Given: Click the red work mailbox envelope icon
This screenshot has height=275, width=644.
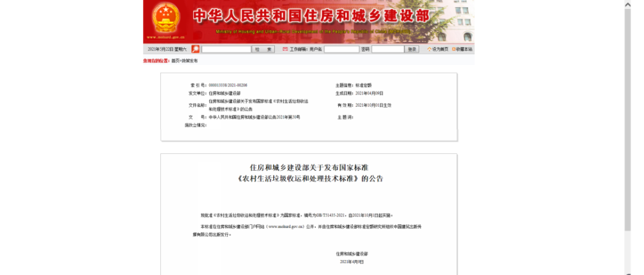Looking at the screenshot, I should coord(285,49).
